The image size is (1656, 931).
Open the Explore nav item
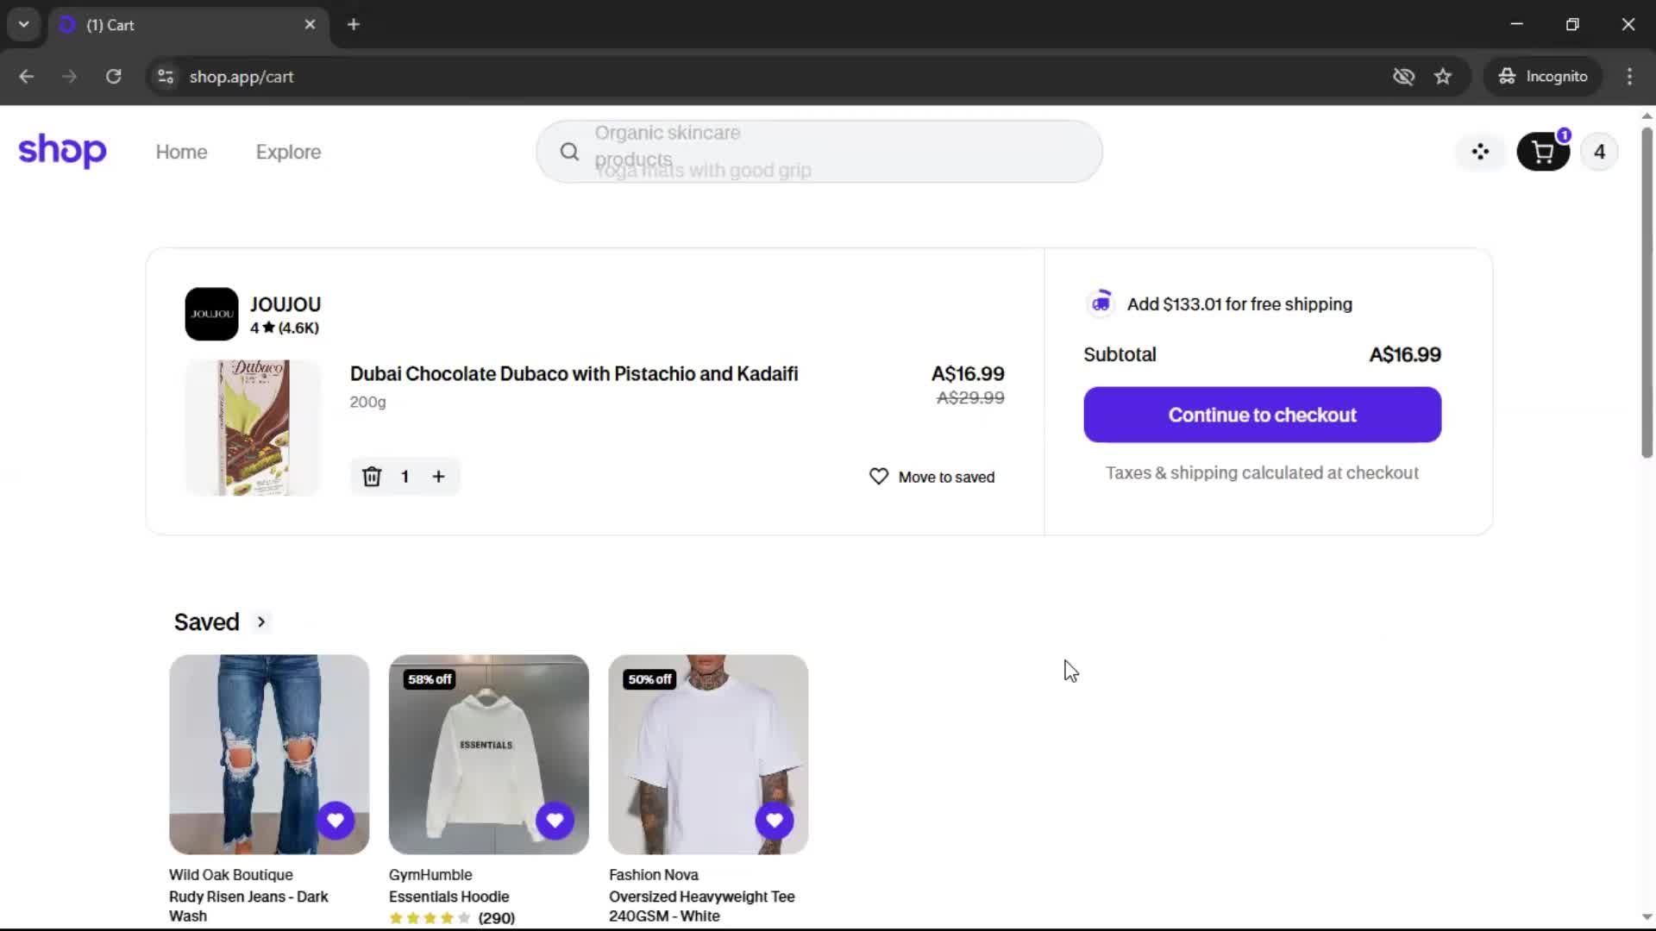coord(288,153)
